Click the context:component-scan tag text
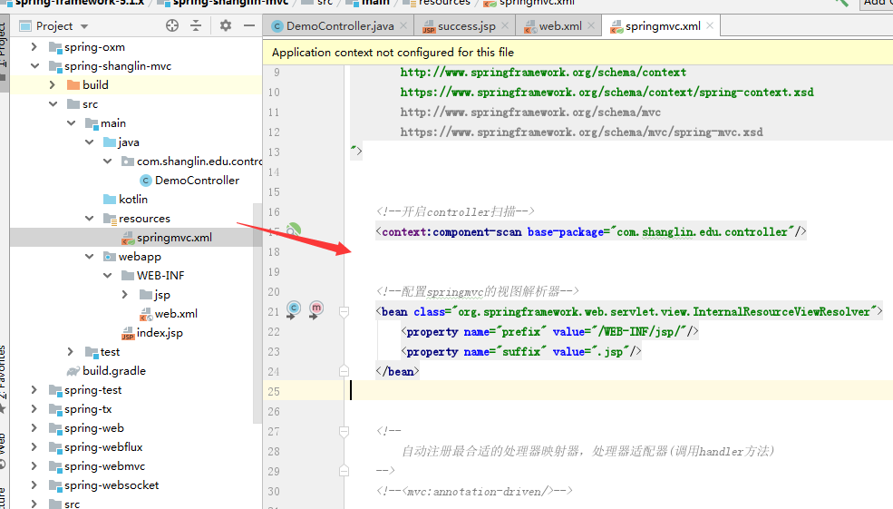 (451, 232)
